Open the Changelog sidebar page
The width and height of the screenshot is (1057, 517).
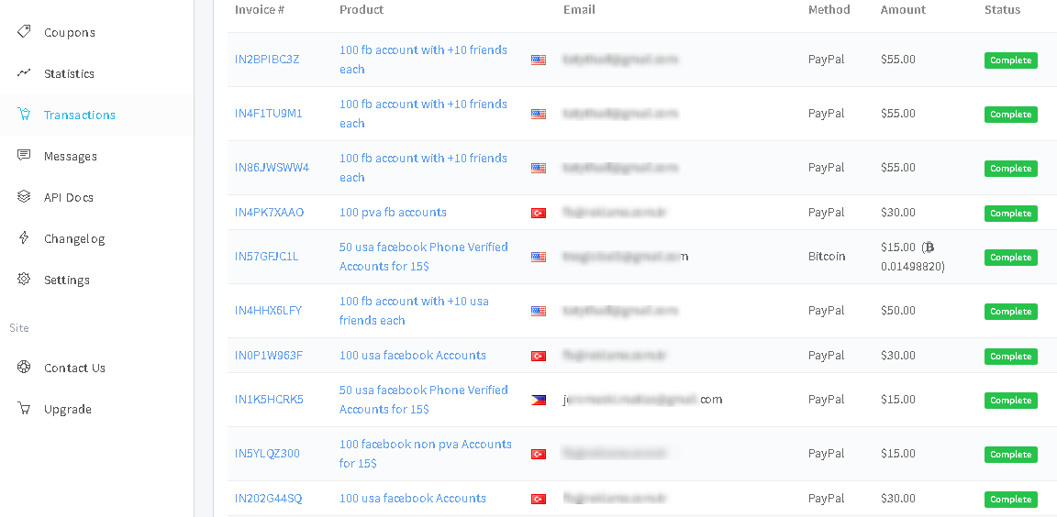coord(74,239)
